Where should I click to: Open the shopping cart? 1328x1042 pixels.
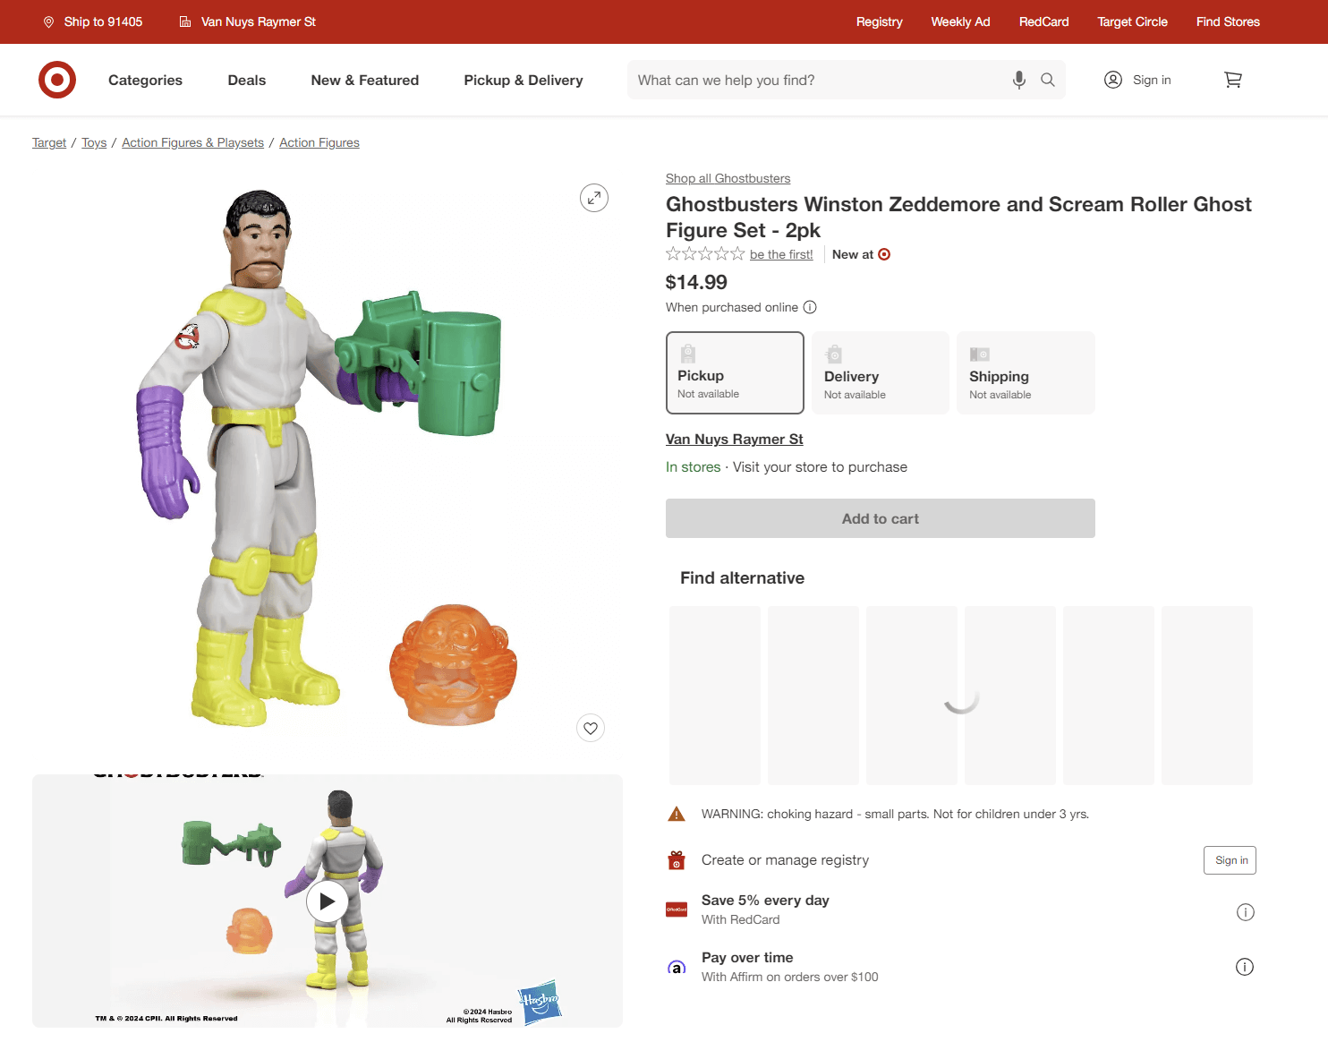1232,80
